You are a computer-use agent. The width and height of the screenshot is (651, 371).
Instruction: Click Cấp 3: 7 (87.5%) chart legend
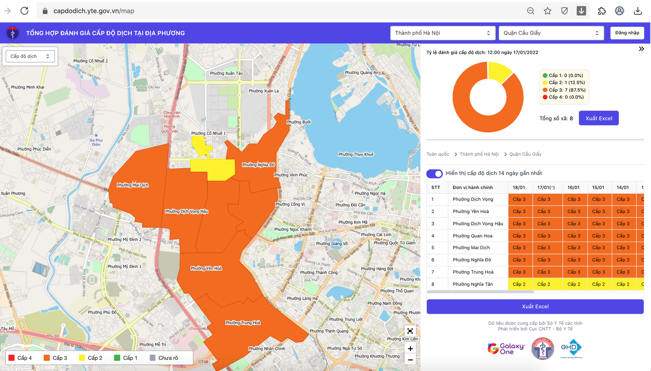(x=564, y=90)
